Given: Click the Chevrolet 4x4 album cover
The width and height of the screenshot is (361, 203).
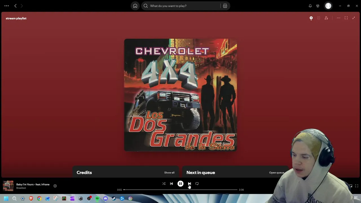Looking at the screenshot, I should [180, 95].
